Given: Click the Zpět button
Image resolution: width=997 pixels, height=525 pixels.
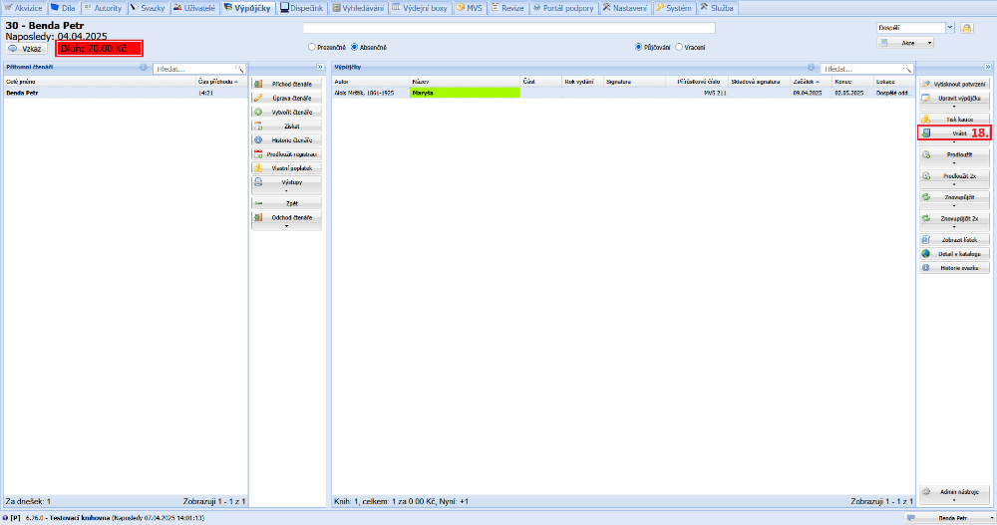Looking at the screenshot, I should [x=286, y=202].
